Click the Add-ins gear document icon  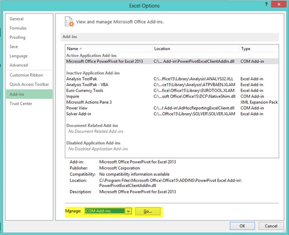pos(69,22)
